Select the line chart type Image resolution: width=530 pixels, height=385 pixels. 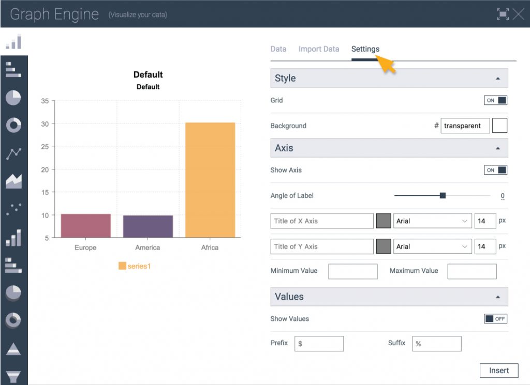click(x=13, y=152)
